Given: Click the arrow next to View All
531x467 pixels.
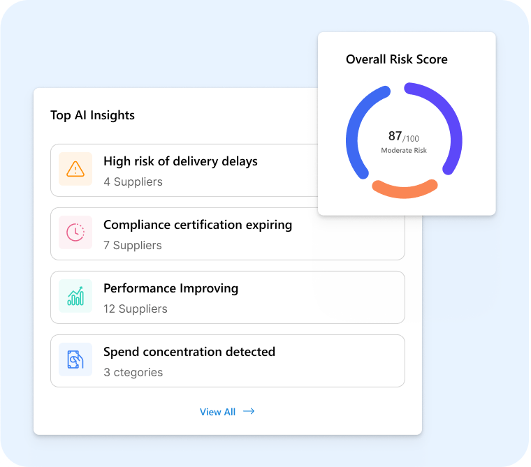Looking at the screenshot, I should click(249, 411).
